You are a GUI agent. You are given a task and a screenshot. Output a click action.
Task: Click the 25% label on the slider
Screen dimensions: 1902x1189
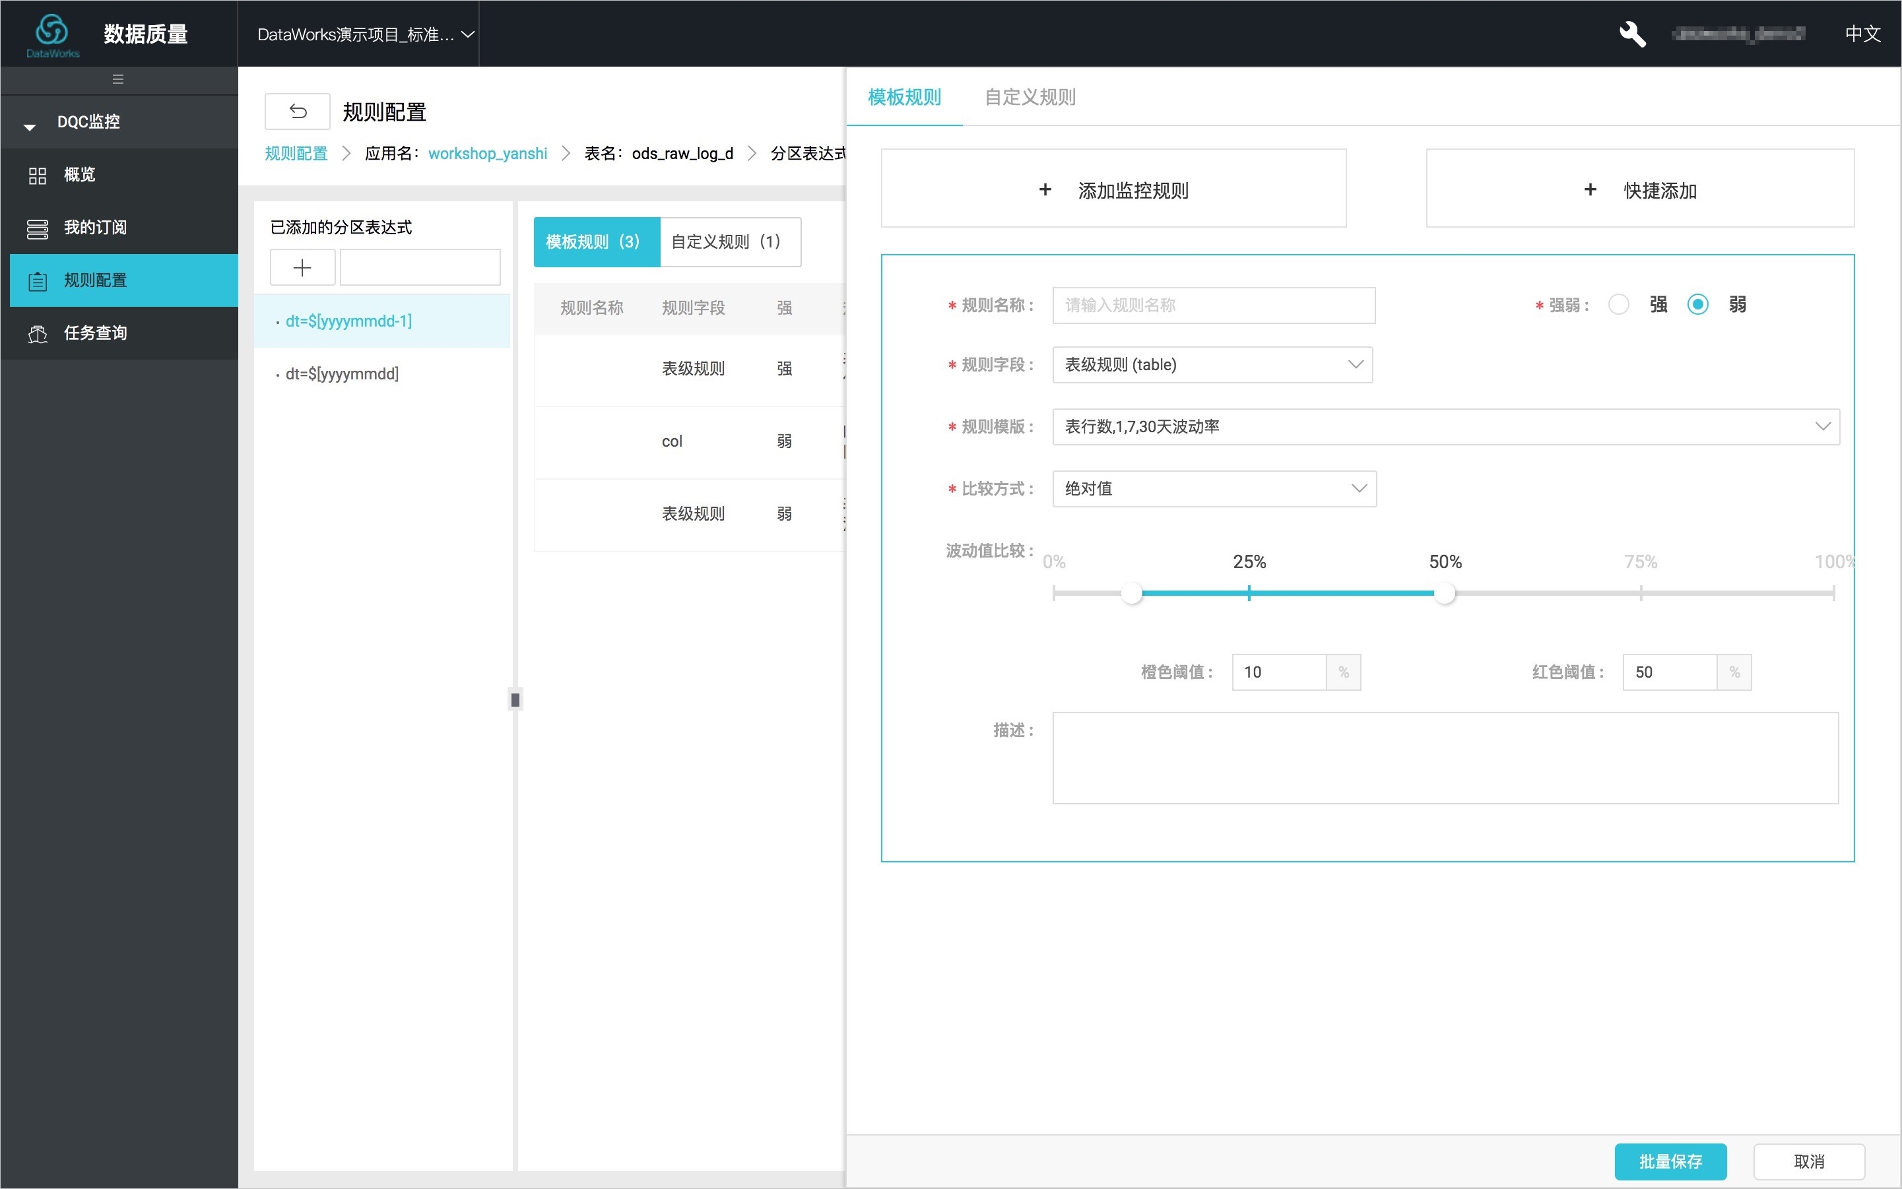pos(1249,562)
